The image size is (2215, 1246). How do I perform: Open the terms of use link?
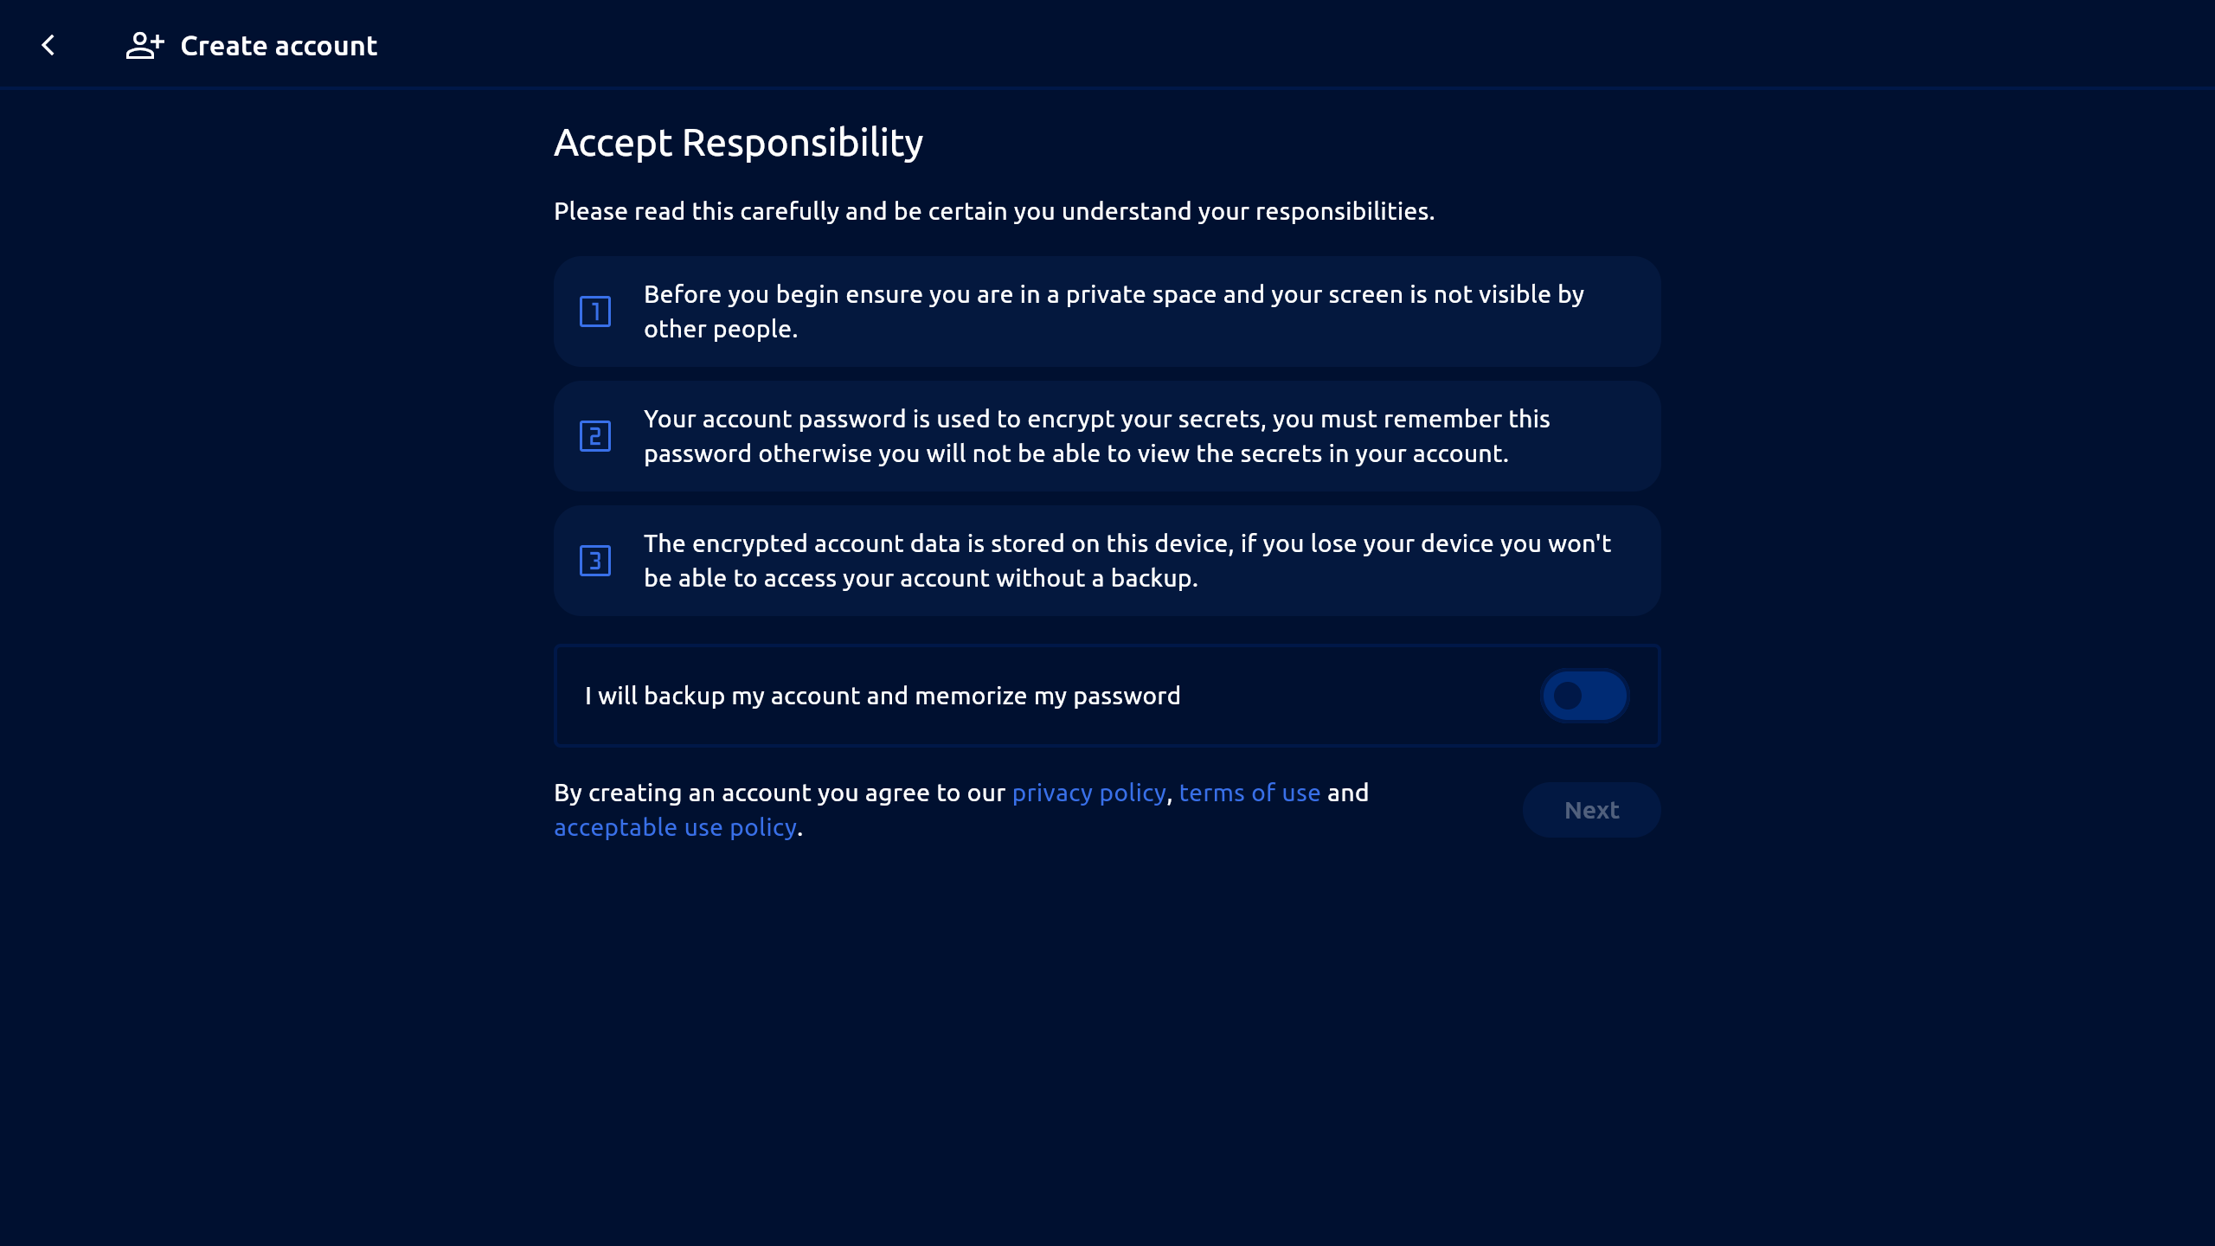[1249, 793]
